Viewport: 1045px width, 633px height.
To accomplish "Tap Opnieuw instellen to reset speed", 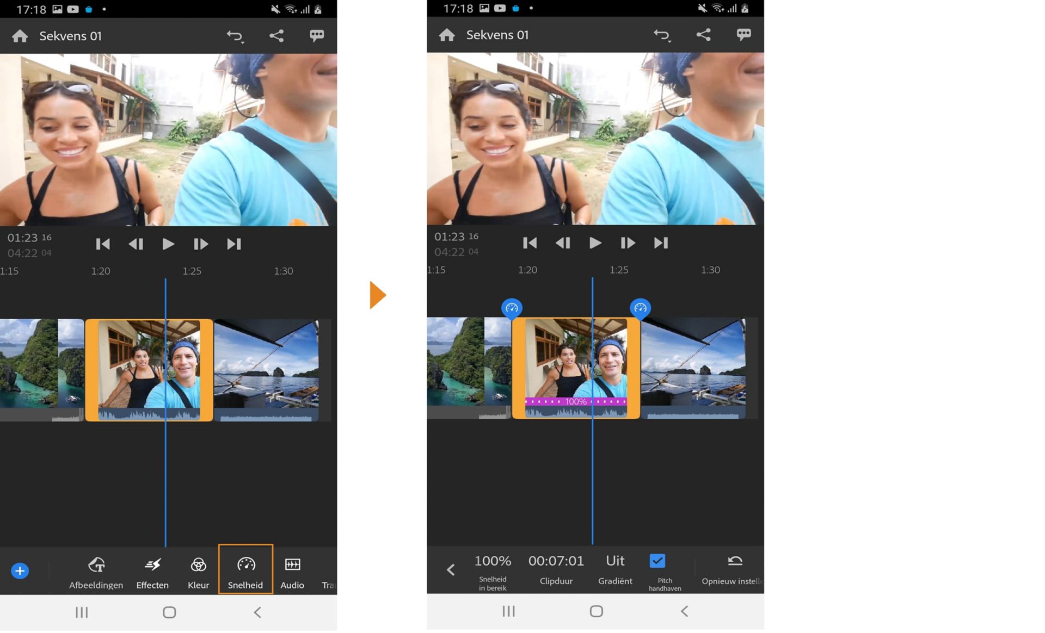I will 734,568.
